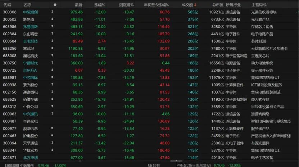Click the star marker next to 沪电股份
299x167 pixels.
(x=52, y=136)
